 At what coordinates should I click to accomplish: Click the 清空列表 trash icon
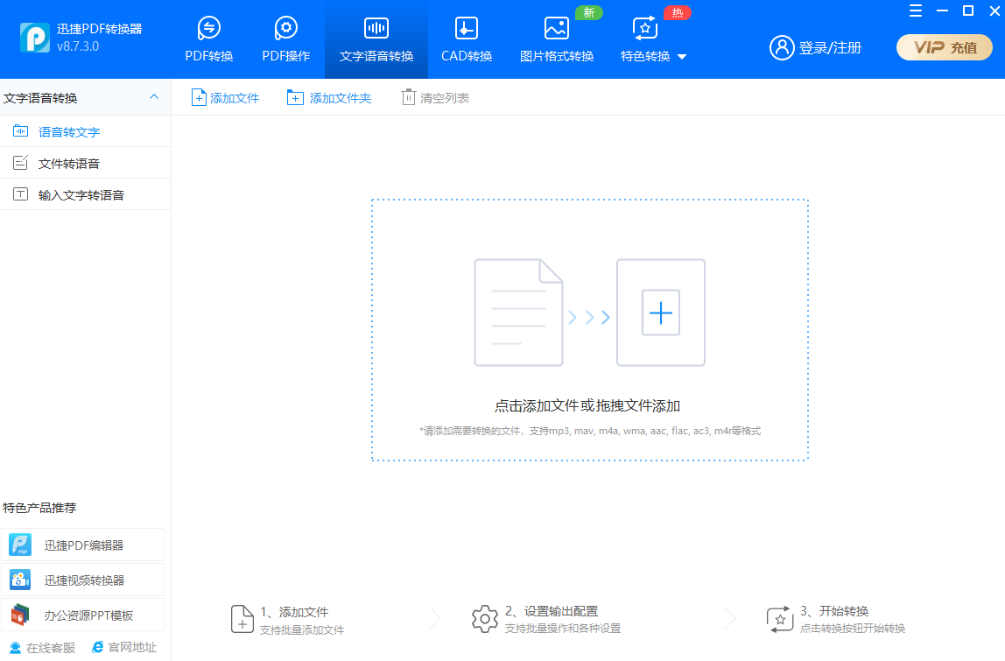(x=408, y=97)
